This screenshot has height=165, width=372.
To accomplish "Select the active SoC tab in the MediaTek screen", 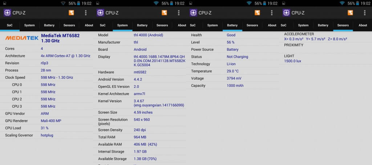I will [x=10, y=25].
